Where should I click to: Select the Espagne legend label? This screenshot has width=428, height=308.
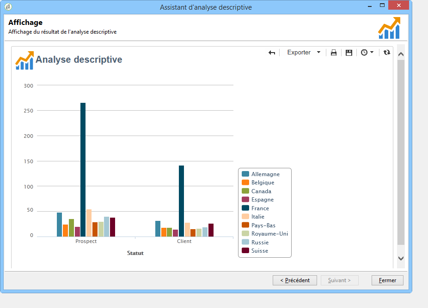click(x=263, y=200)
